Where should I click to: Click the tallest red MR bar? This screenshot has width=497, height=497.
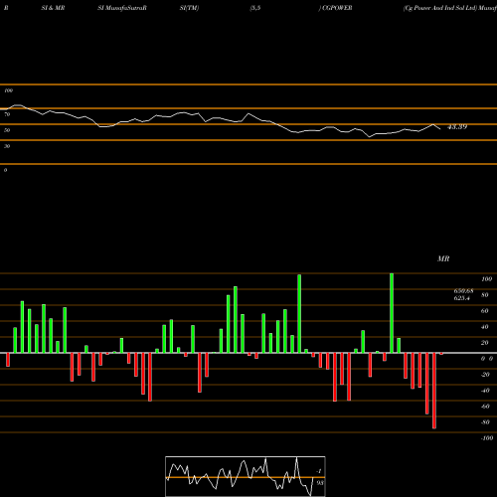point(434,391)
